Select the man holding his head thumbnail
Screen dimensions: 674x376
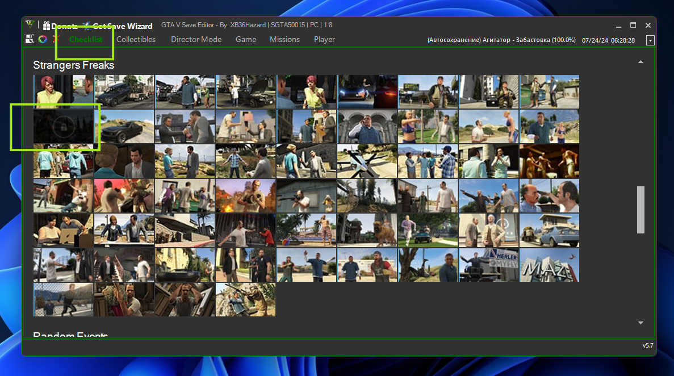[185, 299]
